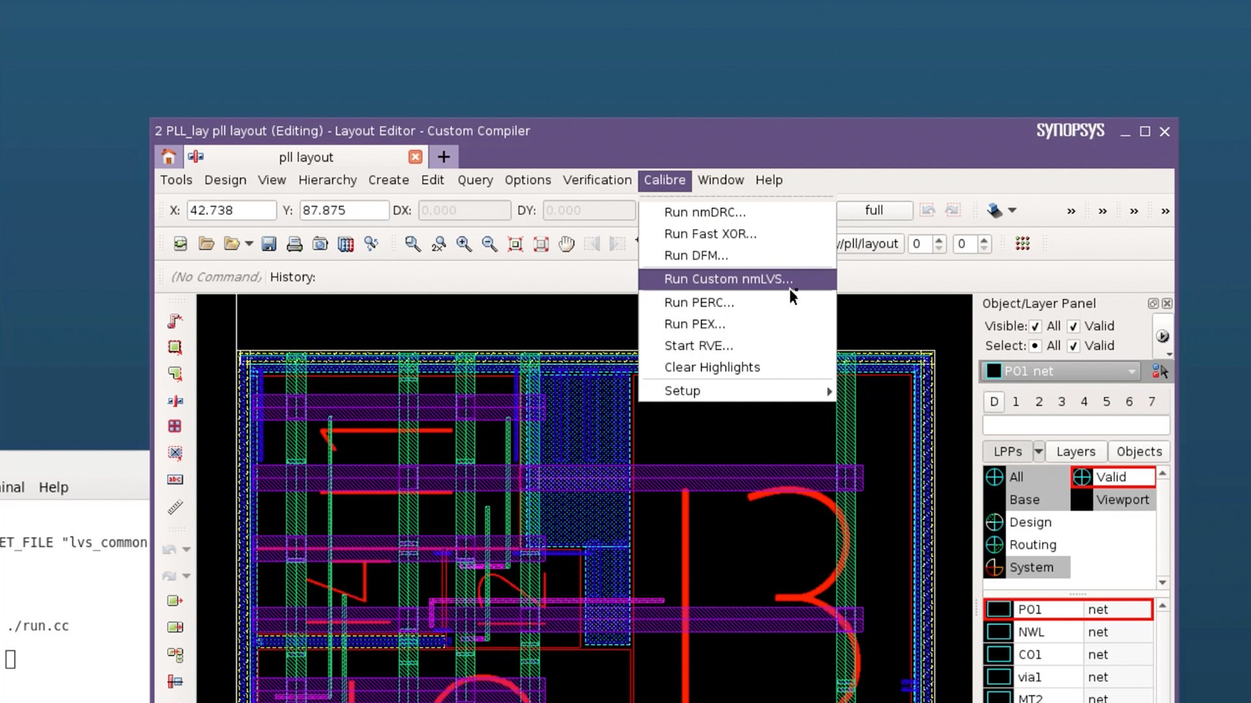
Task: Click the NWL layer color swatch
Action: point(999,631)
